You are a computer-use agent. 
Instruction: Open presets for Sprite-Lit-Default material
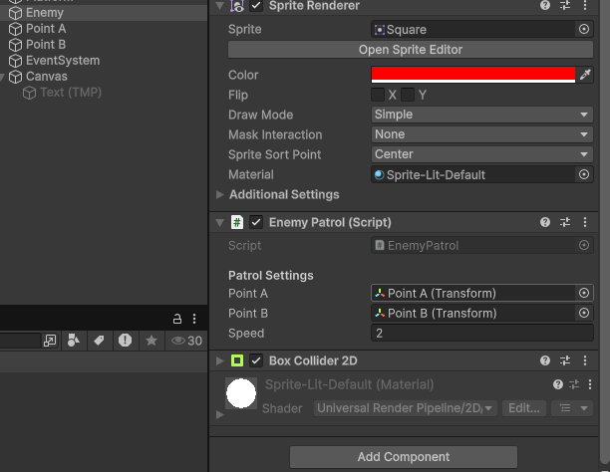pos(574,384)
